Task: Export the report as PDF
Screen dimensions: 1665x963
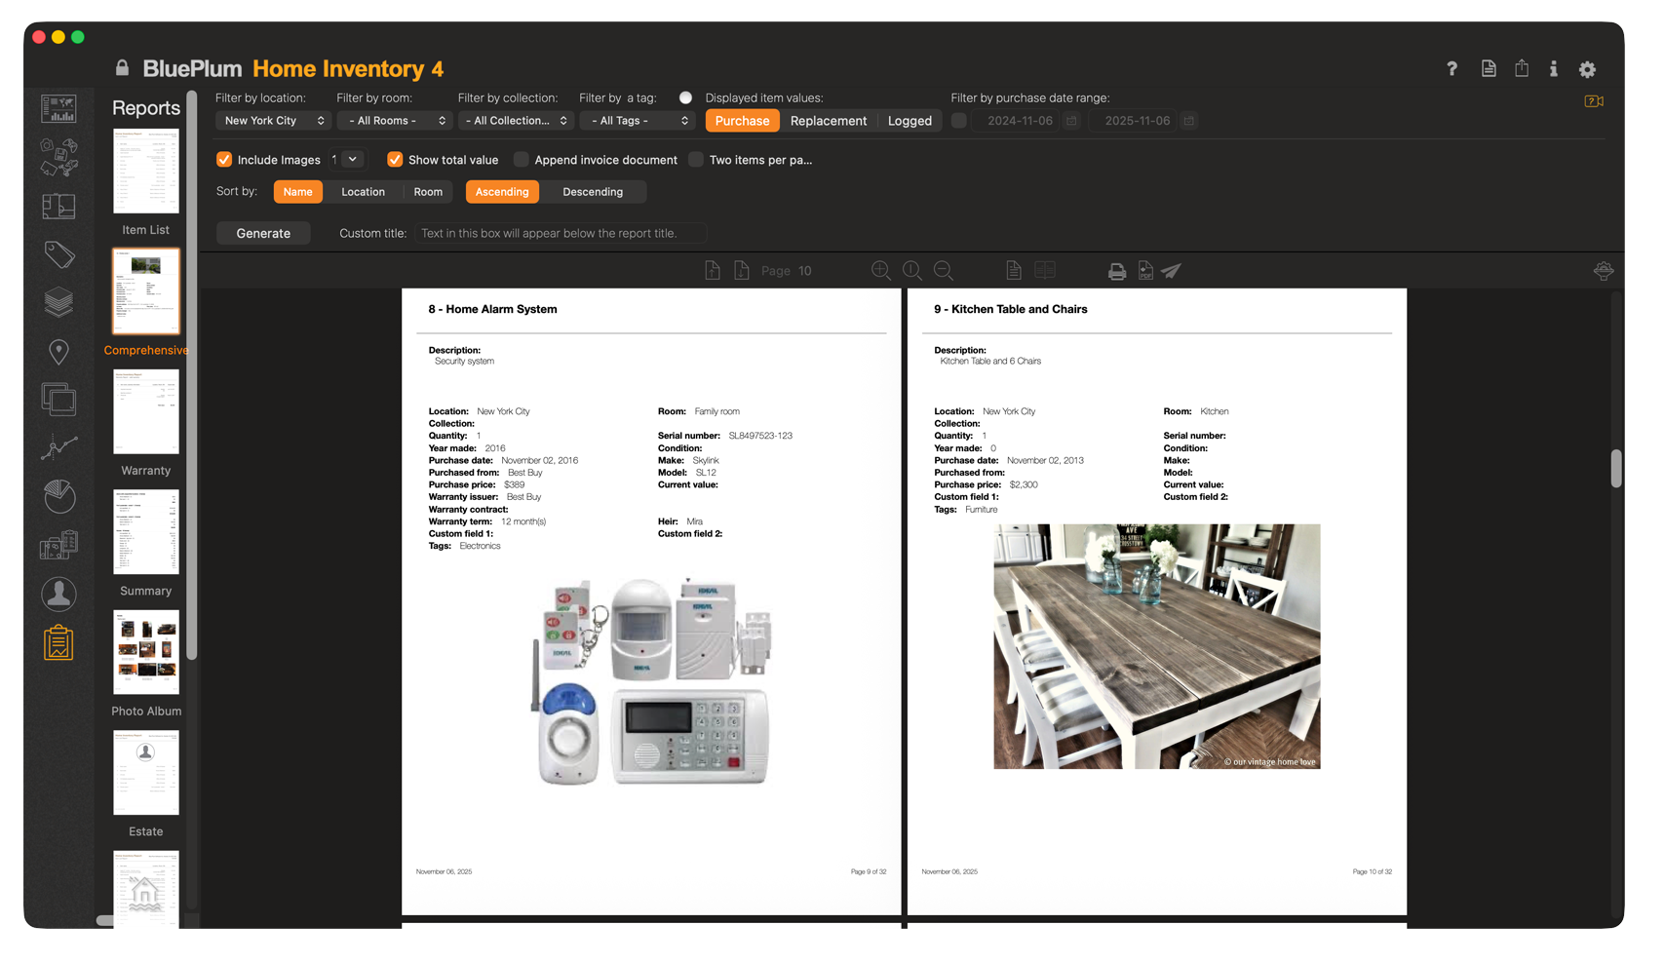Action: tap(1144, 270)
